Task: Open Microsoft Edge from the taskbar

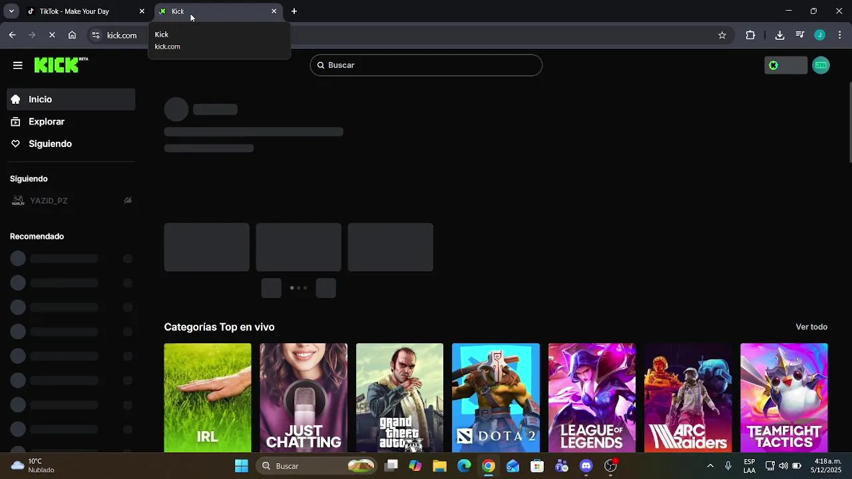Action: click(x=464, y=466)
